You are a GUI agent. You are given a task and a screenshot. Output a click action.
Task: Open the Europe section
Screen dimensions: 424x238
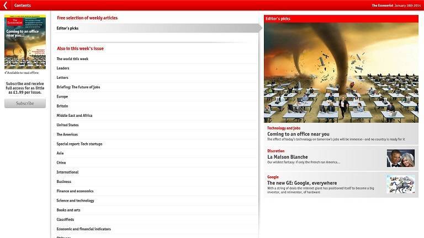pyautogui.click(x=156, y=96)
